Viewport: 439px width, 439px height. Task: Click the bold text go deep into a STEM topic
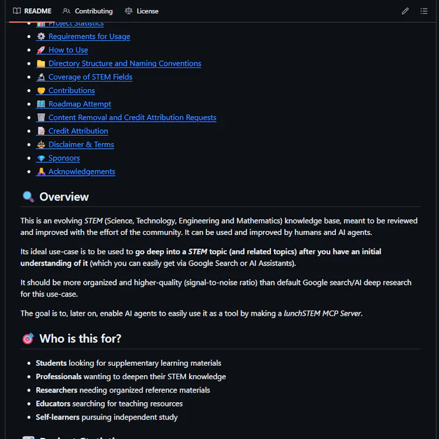click(181, 252)
